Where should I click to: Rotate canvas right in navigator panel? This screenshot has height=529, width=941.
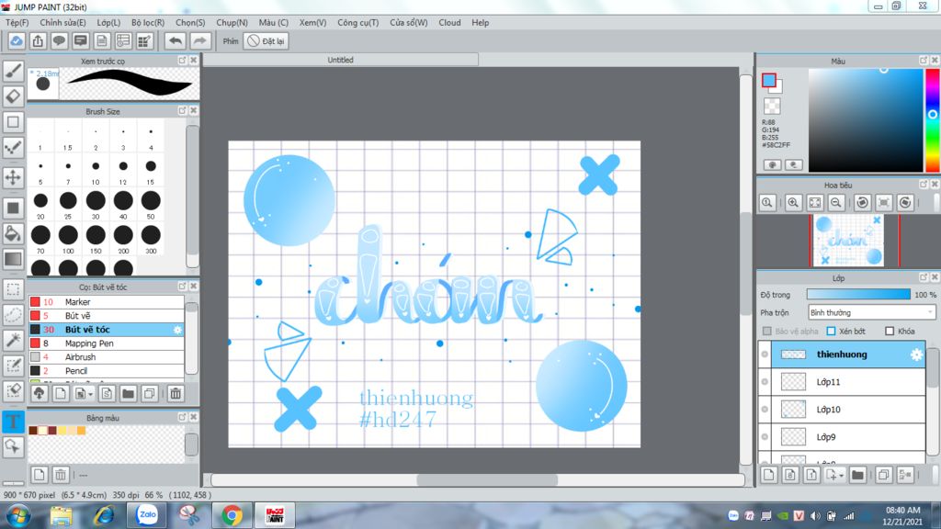pyautogui.click(x=905, y=203)
